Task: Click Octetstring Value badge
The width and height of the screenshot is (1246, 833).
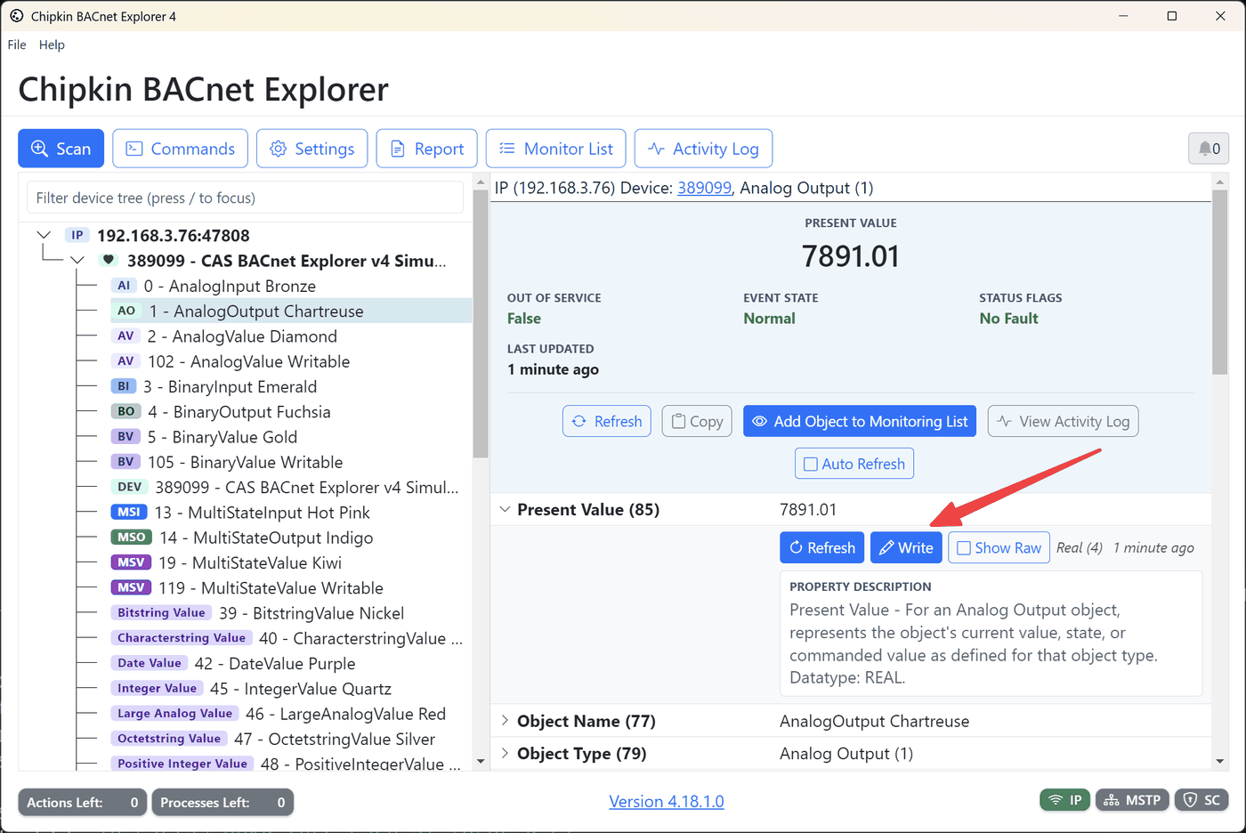Action: coord(169,739)
